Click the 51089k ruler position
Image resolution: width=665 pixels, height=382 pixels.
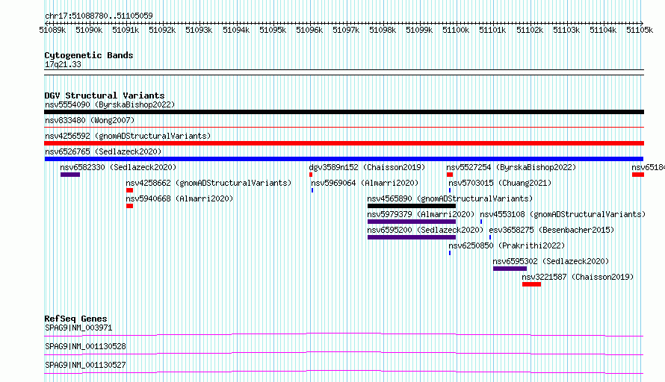pos(52,30)
